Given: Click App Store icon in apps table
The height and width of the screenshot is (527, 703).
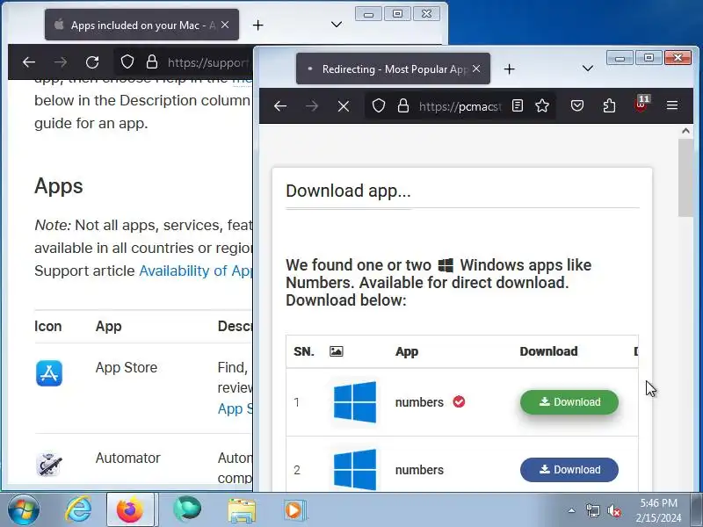Looking at the screenshot, I should (49, 373).
